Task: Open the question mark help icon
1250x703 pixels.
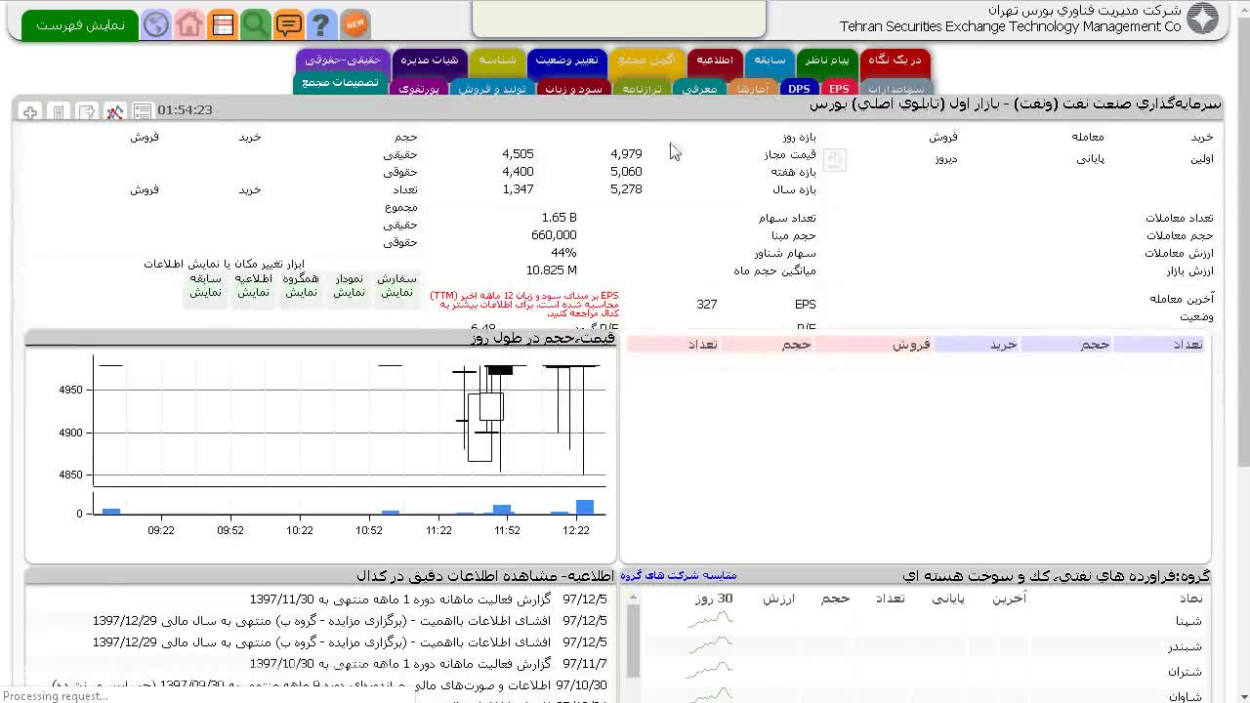Action: (x=320, y=24)
